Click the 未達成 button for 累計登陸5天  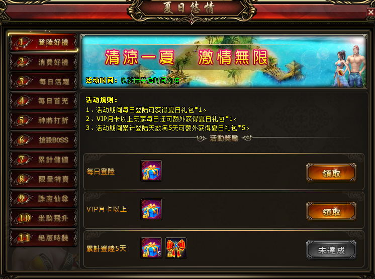point(331,250)
